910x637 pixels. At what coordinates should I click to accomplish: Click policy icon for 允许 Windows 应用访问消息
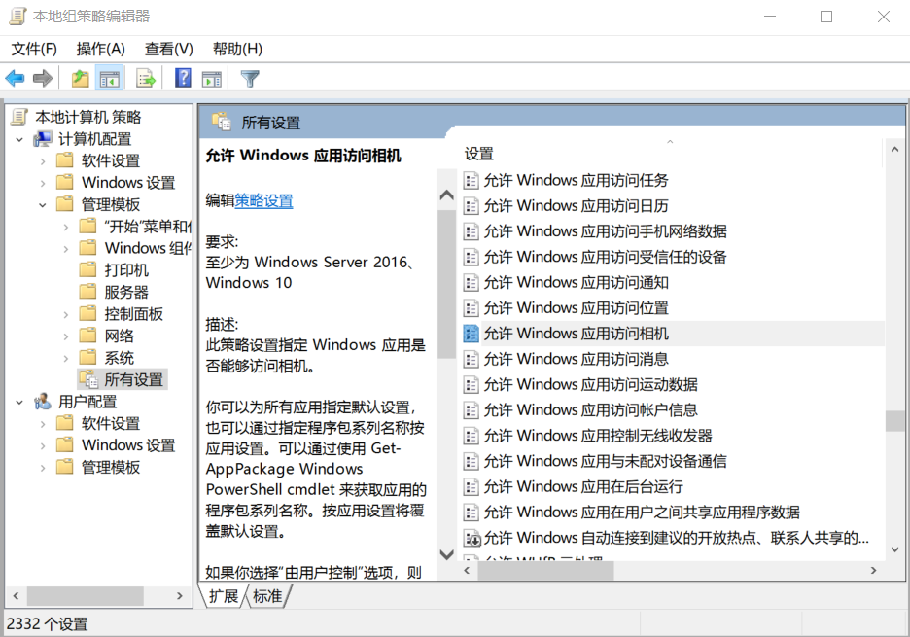pyautogui.click(x=472, y=360)
